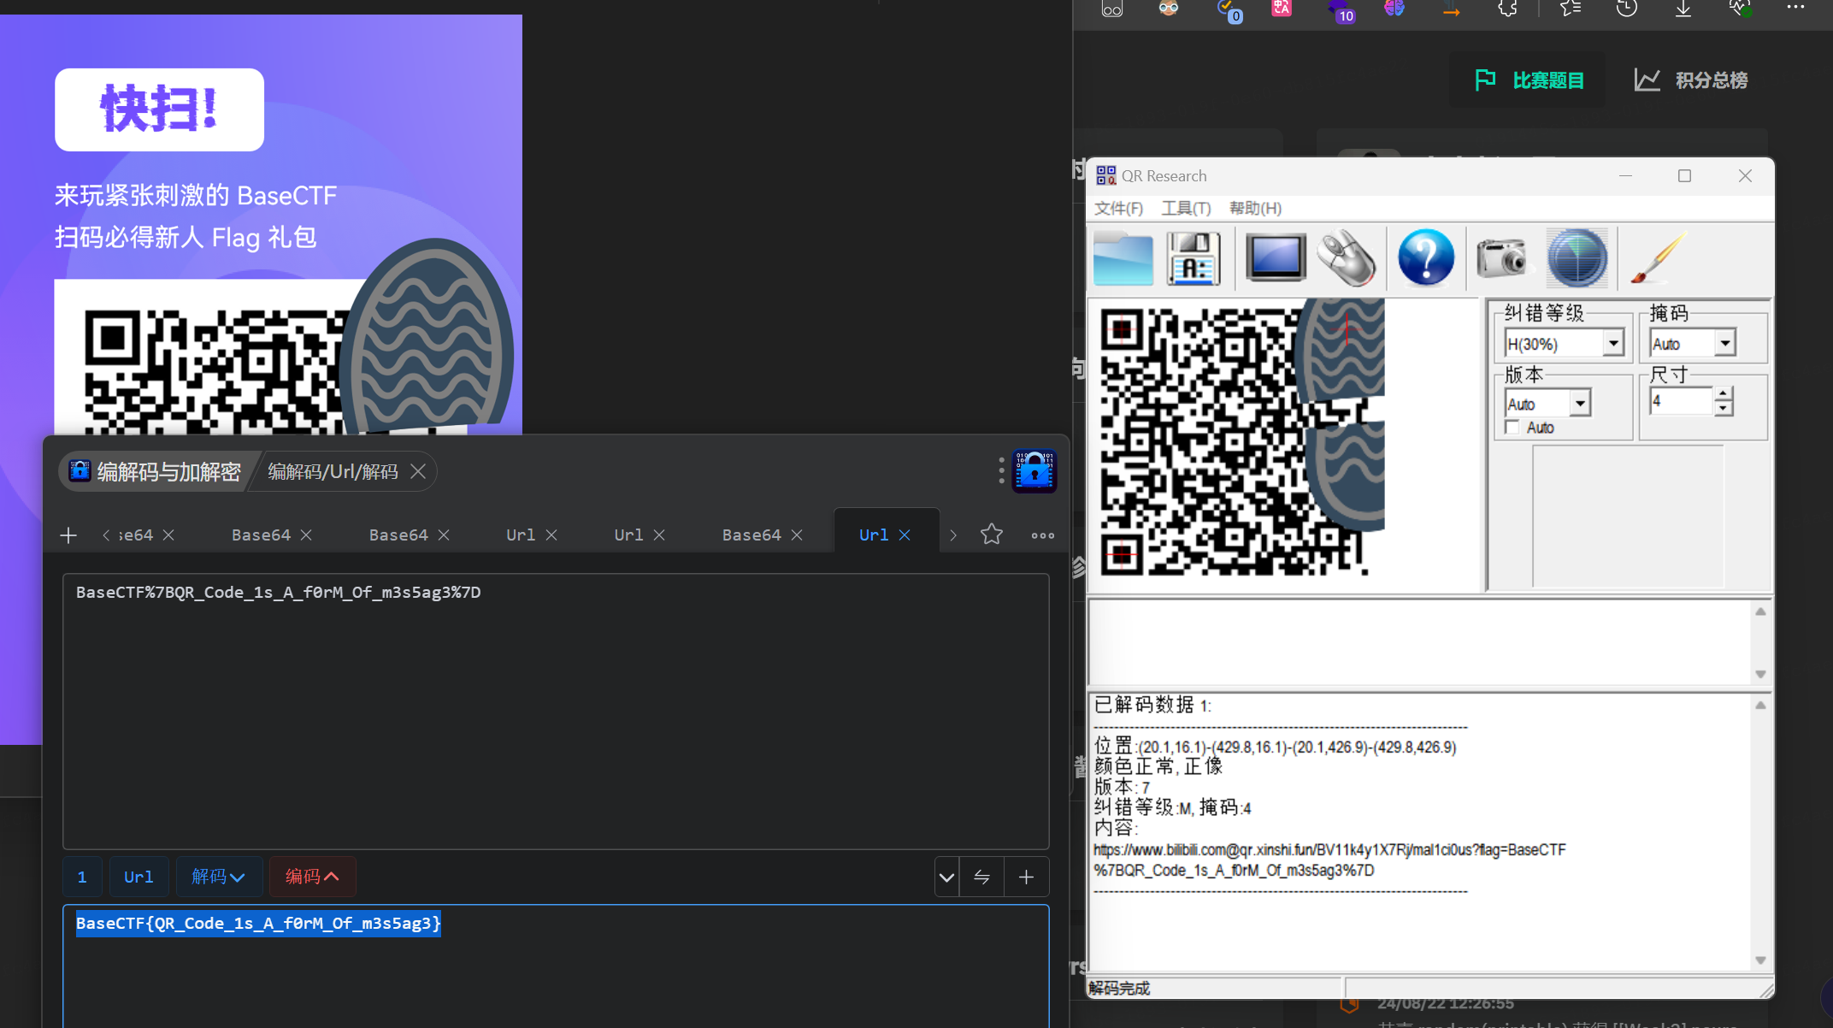1833x1028 pixels.
Task: Open the browser translate extension icon
Action: pyautogui.click(x=1281, y=9)
